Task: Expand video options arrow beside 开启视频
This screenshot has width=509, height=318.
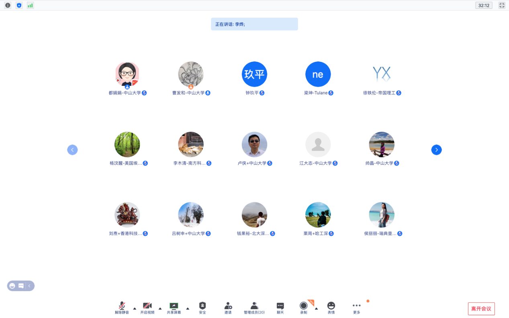Action: pos(160,308)
